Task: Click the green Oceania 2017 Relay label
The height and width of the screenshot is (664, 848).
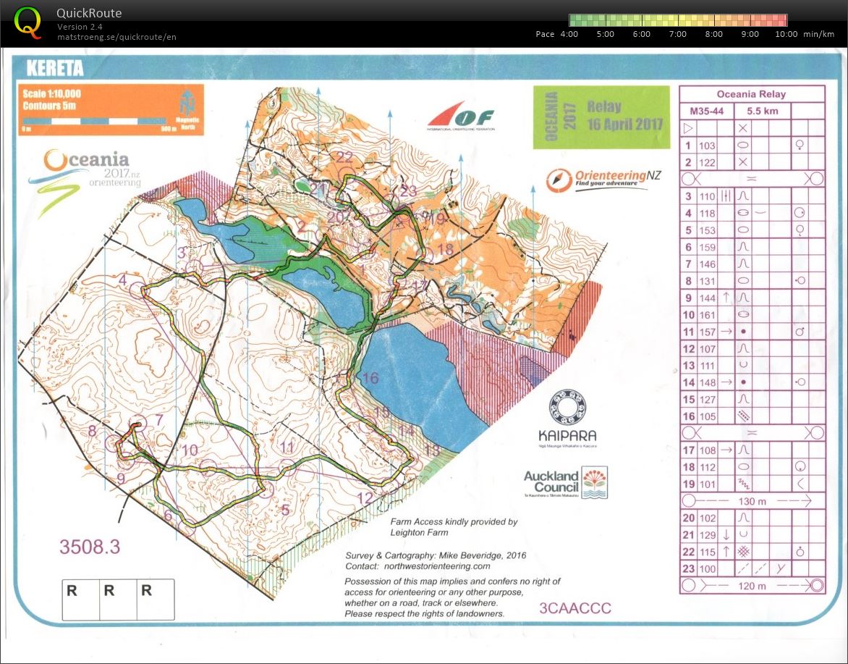Action: click(601, 117)
